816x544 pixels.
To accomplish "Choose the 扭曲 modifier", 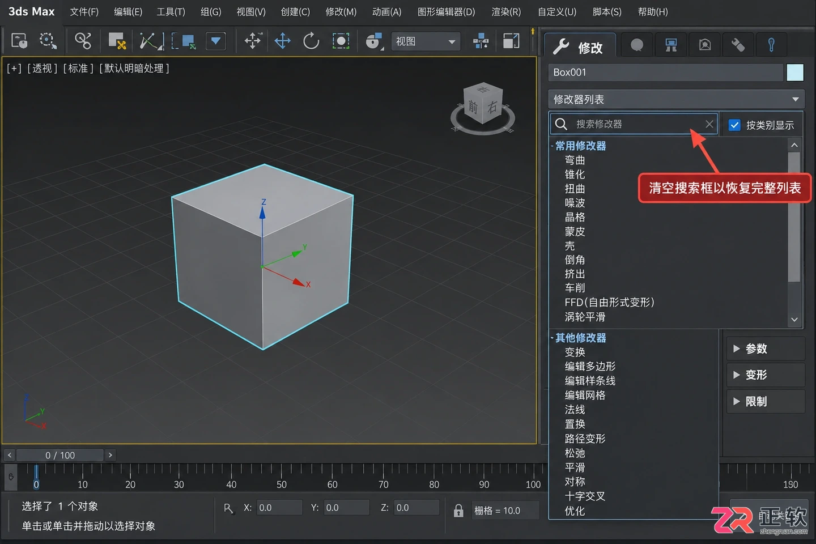I will 575,189.
